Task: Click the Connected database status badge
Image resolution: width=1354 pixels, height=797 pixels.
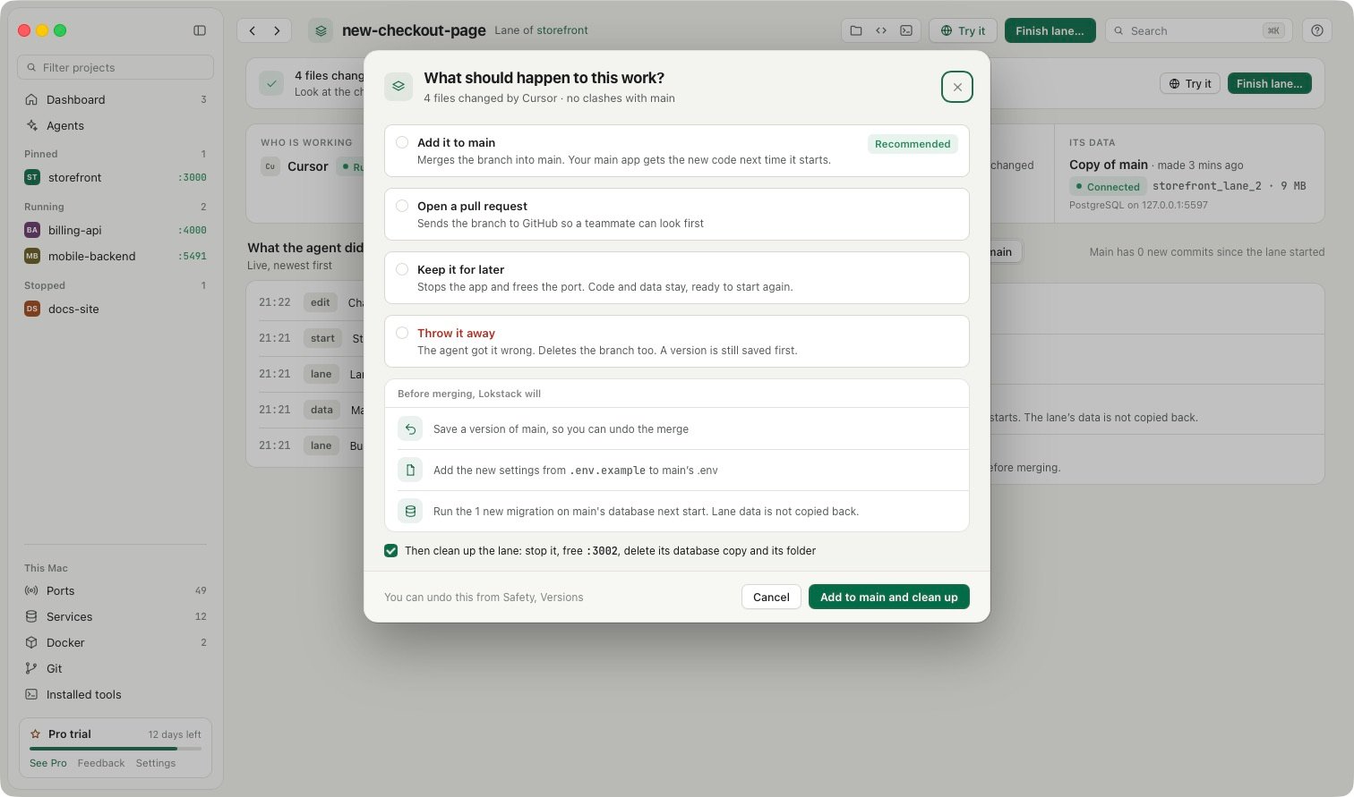Action: [x=1108, y=187]
